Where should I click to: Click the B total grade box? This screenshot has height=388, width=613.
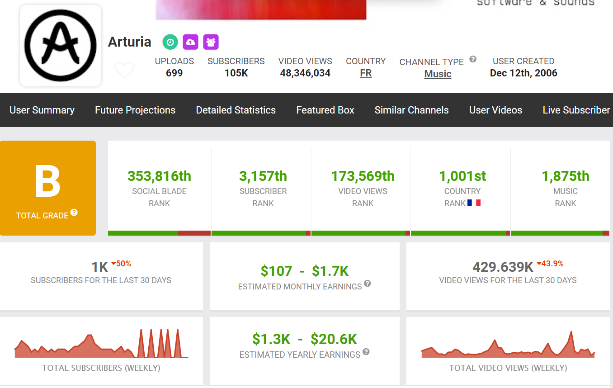(x=48, y=188)
